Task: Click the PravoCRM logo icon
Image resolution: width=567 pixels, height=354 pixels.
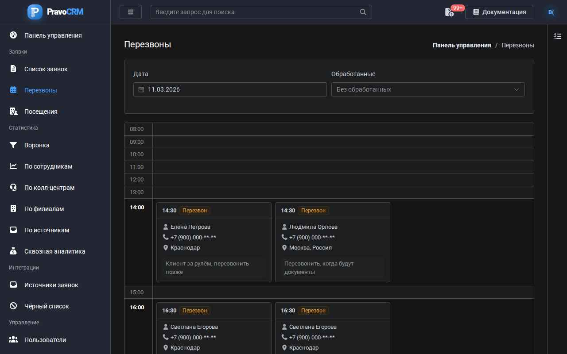Action: pos(35,12)
